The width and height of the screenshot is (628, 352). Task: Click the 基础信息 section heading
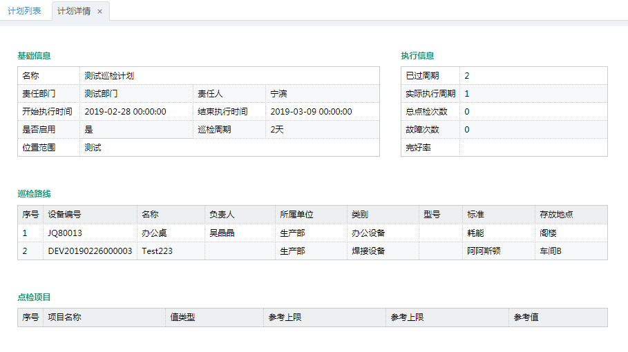click(x=34, y=56)
